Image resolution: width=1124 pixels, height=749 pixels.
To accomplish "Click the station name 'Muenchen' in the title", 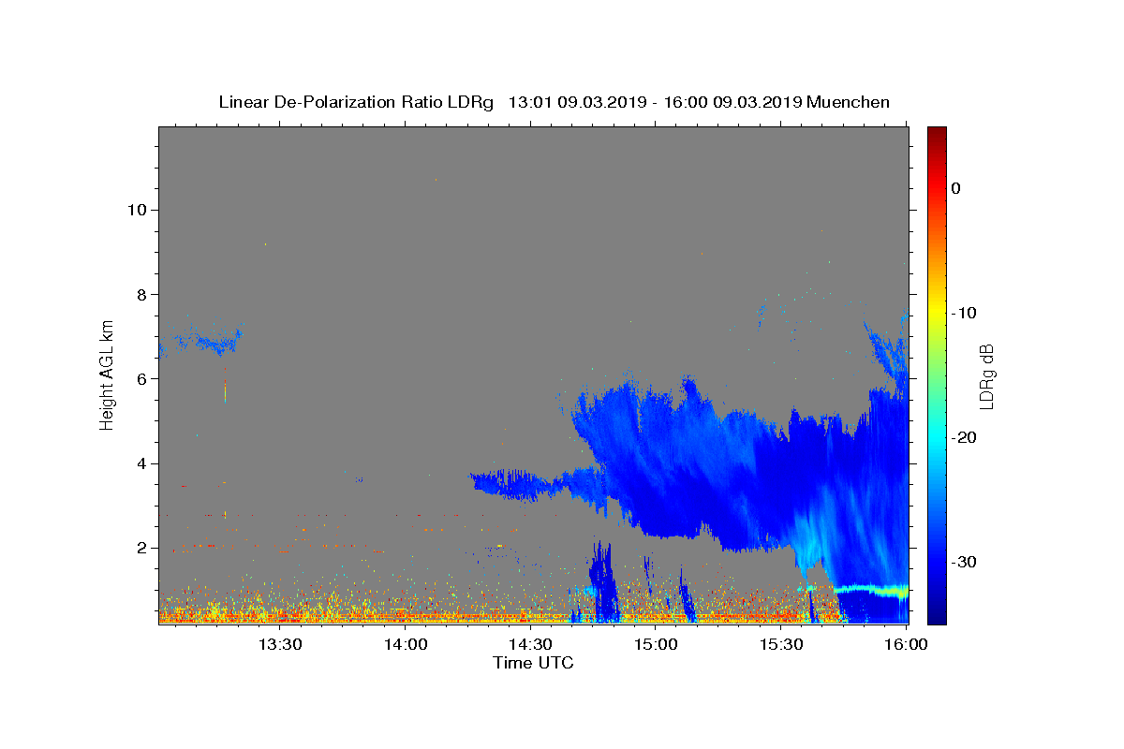I will click(x=849, y=102).
